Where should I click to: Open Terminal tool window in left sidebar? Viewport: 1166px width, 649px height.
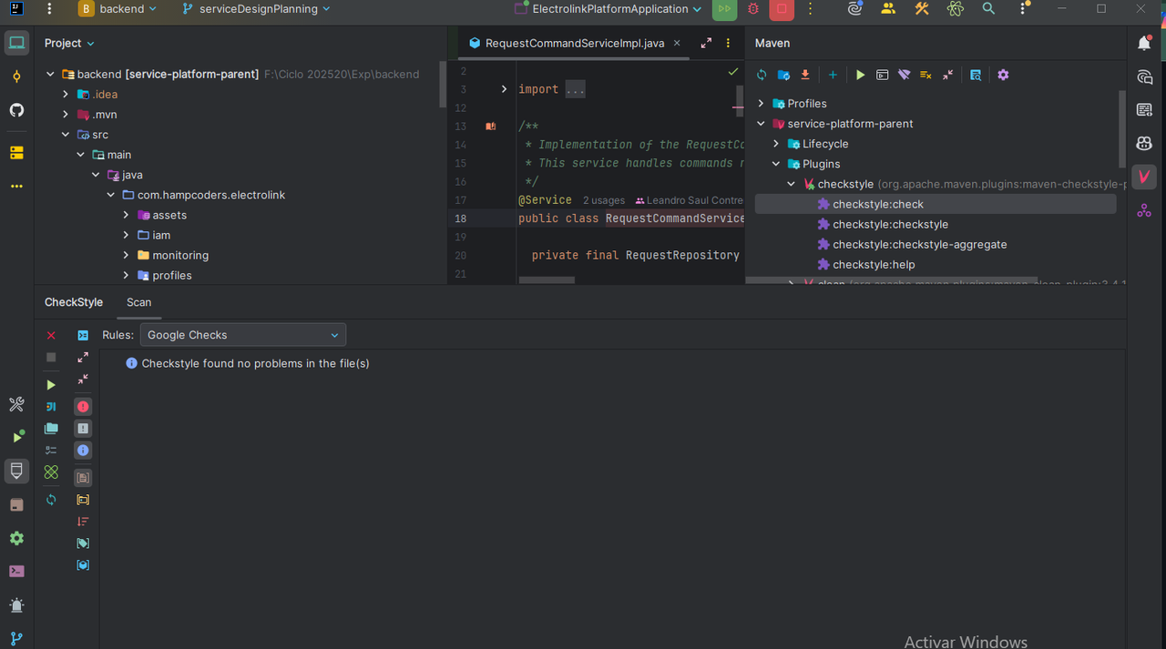tap(16, 572)
